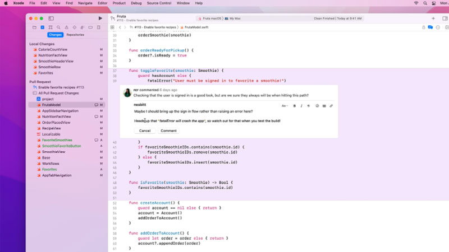Image resolution: width=449 pixels, height=252 pixels.
Task: Toggle the inspector panel icon at top right
Action: point(445,18)
